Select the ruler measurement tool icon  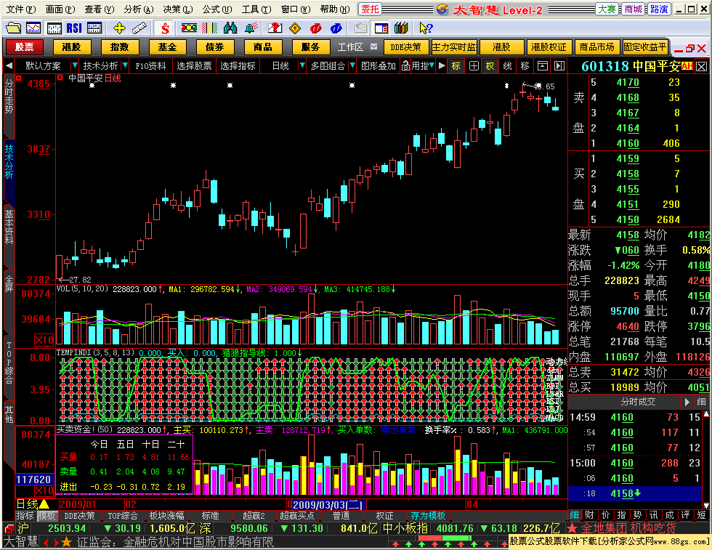tap(139, 28)
